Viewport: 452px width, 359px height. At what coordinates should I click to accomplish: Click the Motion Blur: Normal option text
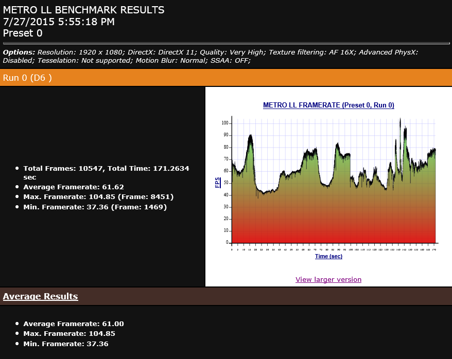(x=171, y=61)
